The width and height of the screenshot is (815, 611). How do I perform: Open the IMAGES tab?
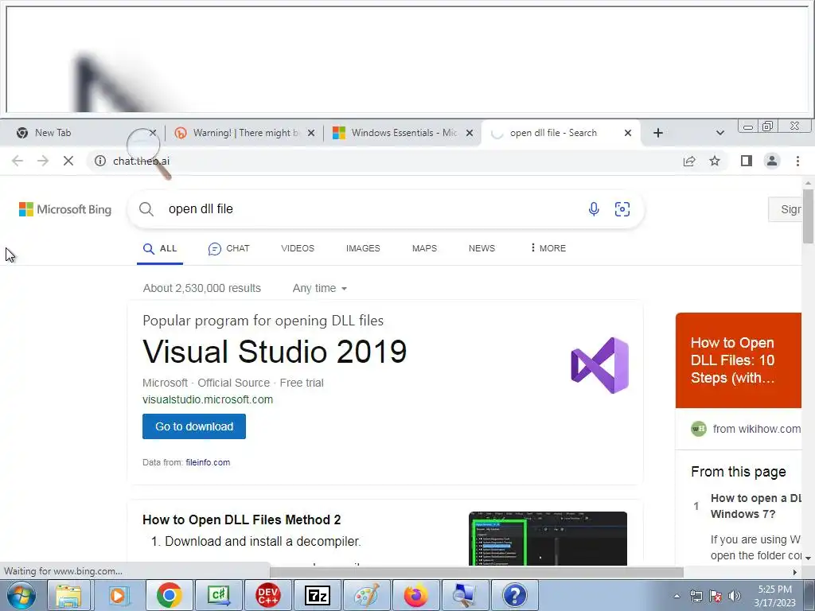point(363,248)
